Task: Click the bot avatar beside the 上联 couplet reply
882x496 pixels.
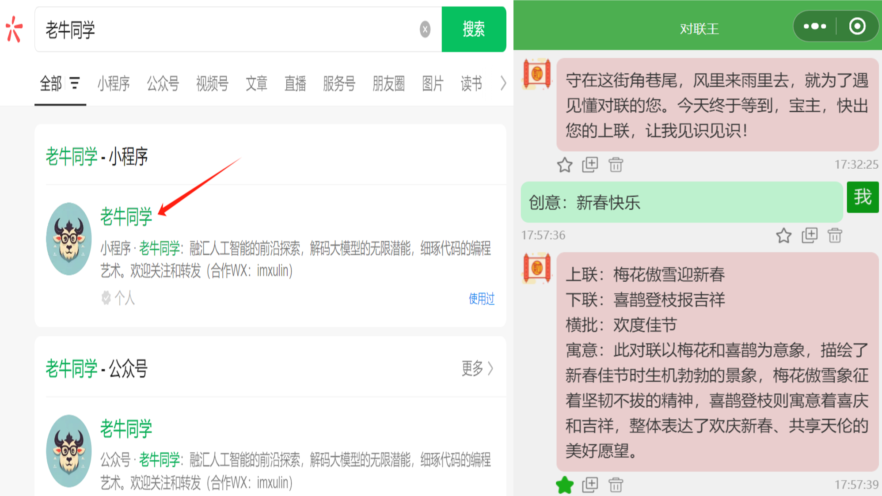Action: click(x=536, y=268)
